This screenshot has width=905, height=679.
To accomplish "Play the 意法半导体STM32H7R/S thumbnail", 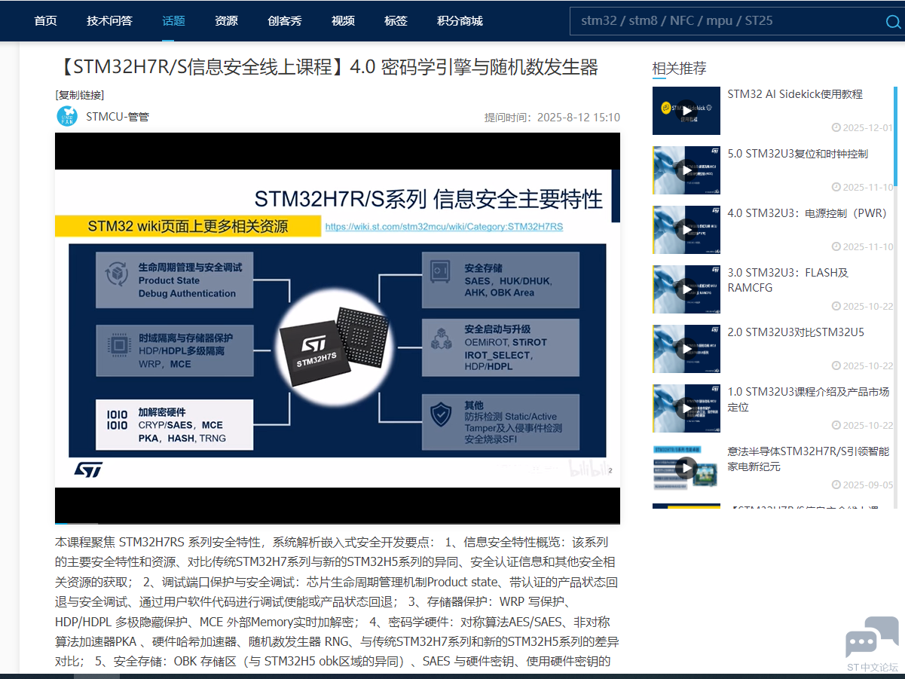I will pos(686,468).
